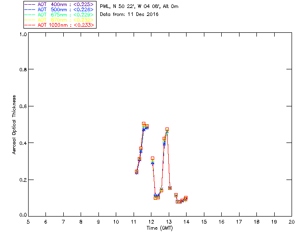Click the x-axis tick label 6

click(x=46, y=222)
